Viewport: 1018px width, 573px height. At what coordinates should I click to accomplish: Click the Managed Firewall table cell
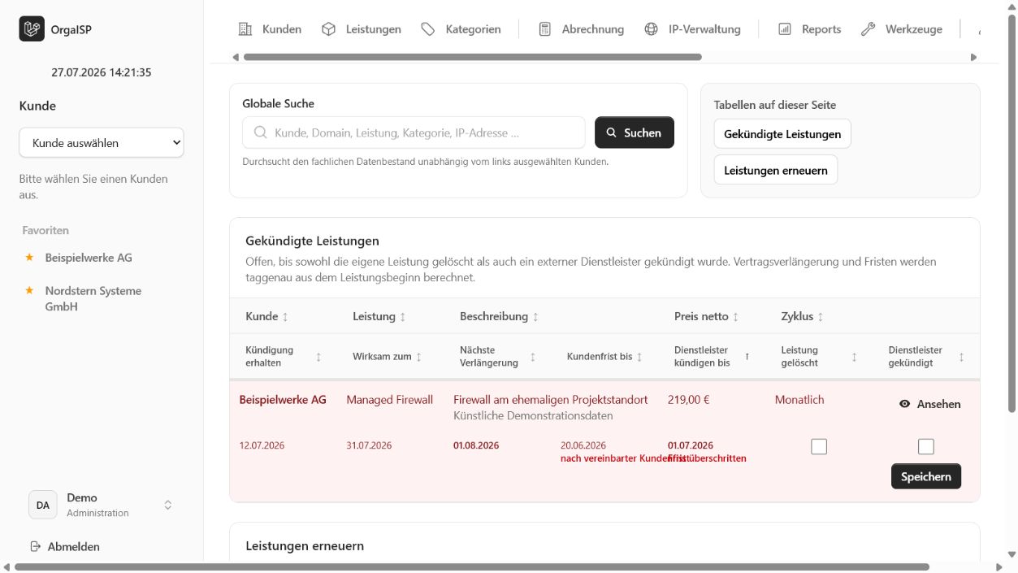point(390,400)
